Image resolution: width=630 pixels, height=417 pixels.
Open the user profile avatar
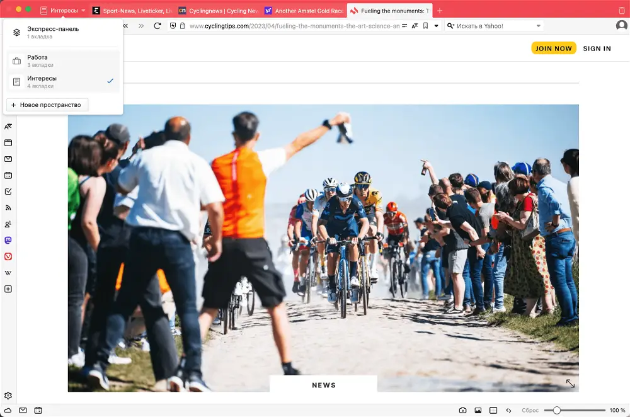pos(621,26)
